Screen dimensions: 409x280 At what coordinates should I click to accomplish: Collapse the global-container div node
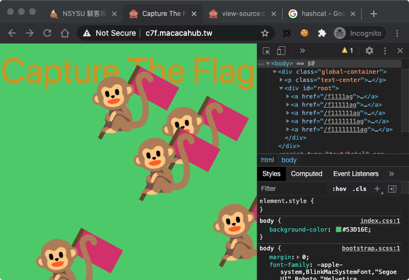[x=274, y=72]
